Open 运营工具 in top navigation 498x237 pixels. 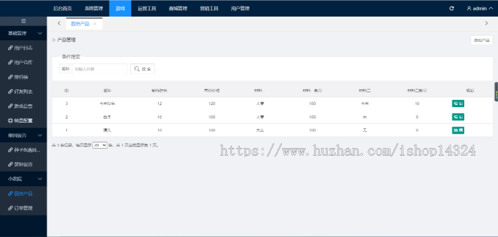tap(147, 9)
